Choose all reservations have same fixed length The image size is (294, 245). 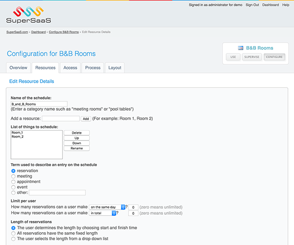click(13, 233)
